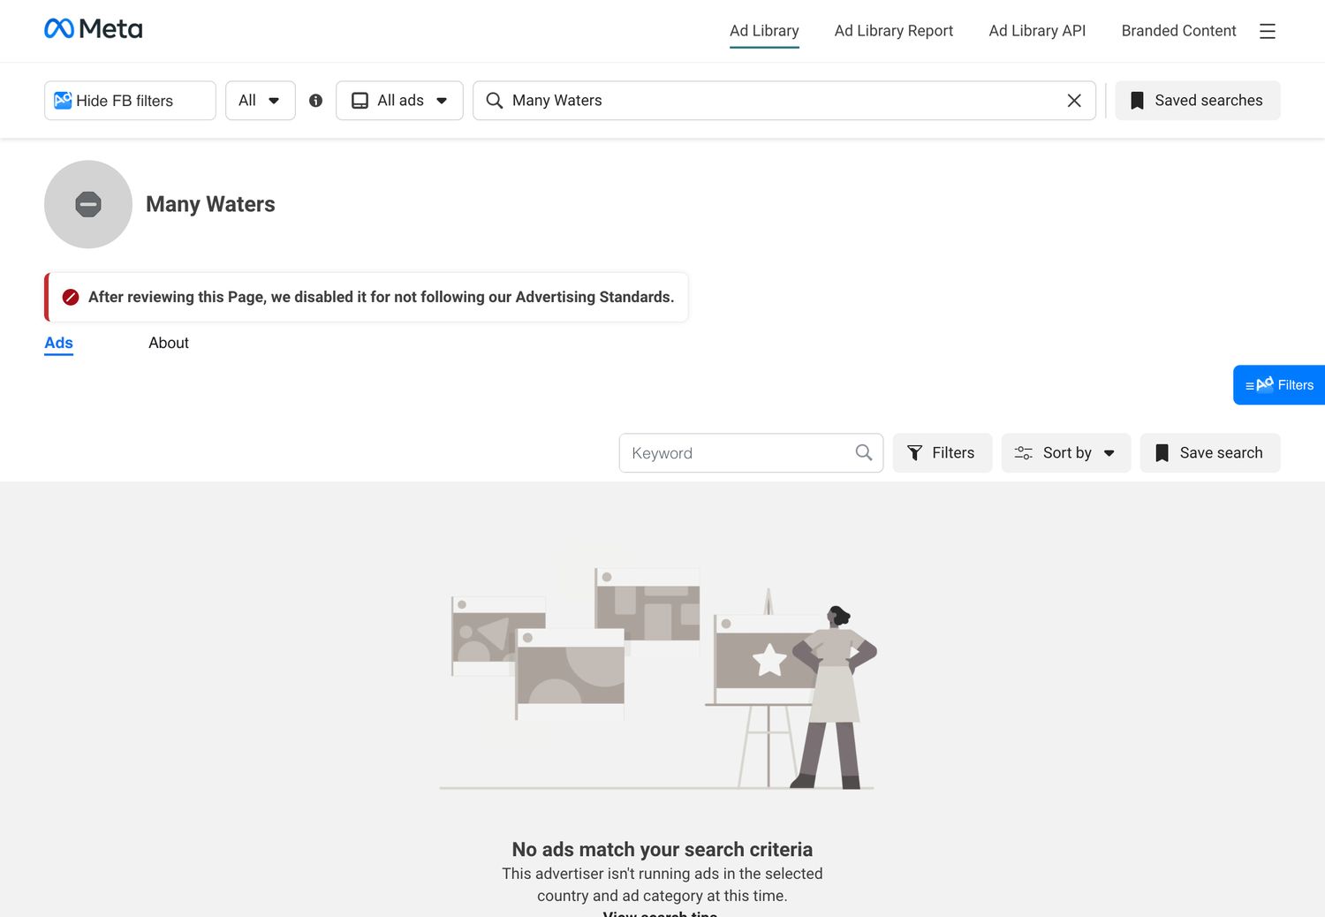Click the Save search button
The height and width of the screenshot is (917, 1325).
click(x=1209, y=452)
